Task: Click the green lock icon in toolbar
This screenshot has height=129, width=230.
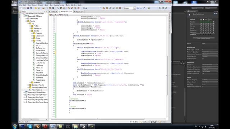Action: click(x=149, y=8)
